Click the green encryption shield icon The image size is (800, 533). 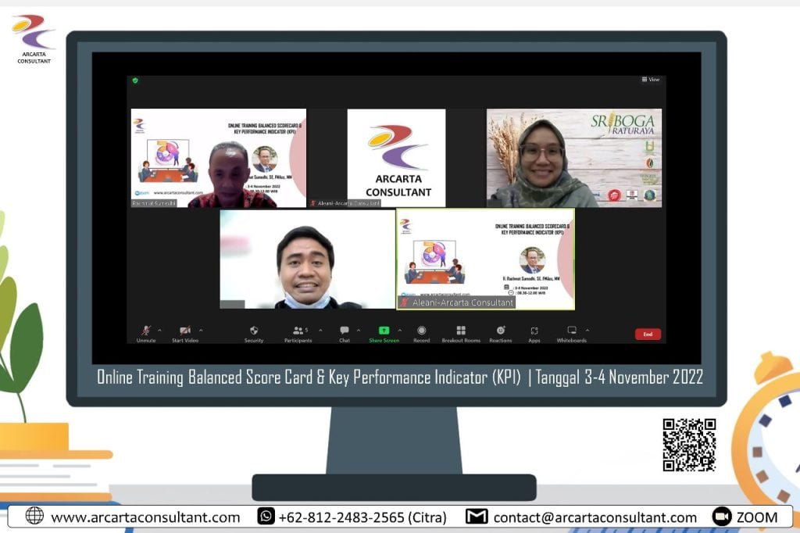tap(135, 80)
